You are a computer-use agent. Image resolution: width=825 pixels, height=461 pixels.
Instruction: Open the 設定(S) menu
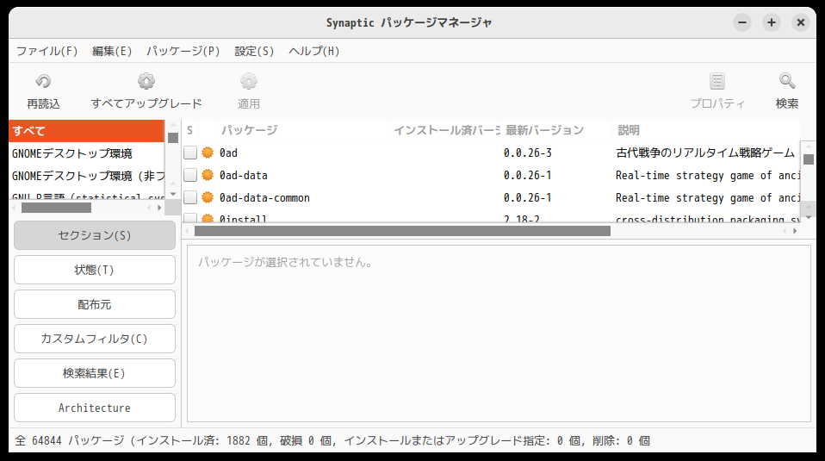click(x=254, y=51)
